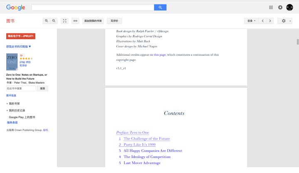299x173 pixels.
Task: Toggle full-screen reading mode
Action: [x=65, y=21]
